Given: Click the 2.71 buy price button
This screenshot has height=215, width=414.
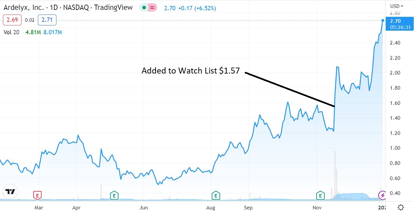Looking at the screenshot, I should click(47, 20).
